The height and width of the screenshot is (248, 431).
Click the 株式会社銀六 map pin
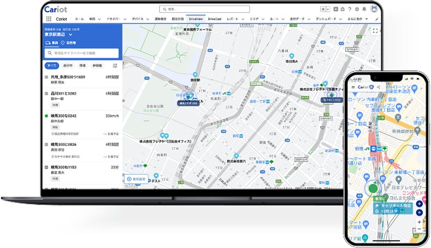tap(236, 156)
